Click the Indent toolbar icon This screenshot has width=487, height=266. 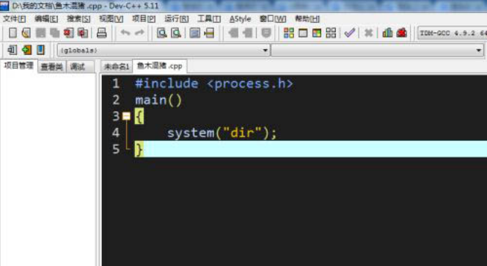233,33
